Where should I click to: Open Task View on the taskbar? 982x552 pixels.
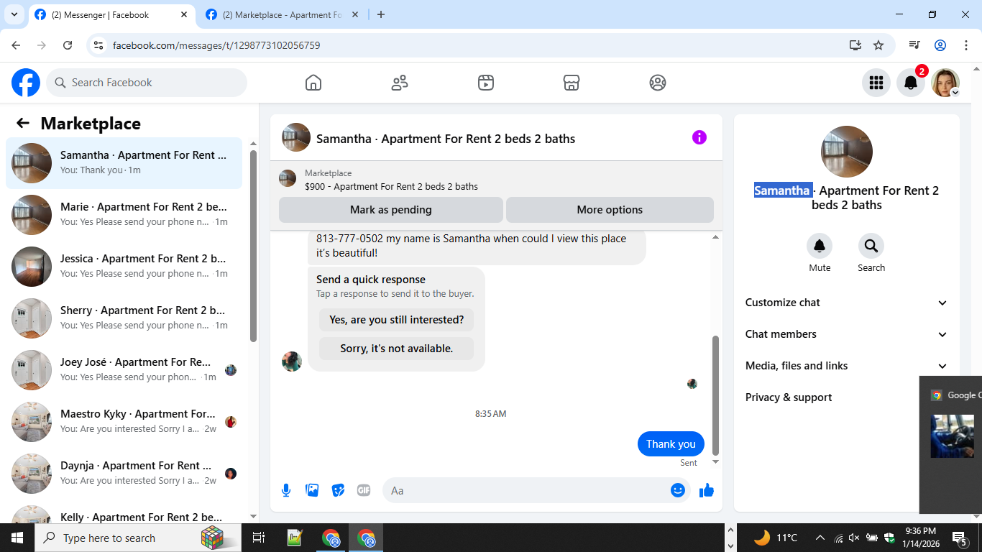(x=259, y=538)
